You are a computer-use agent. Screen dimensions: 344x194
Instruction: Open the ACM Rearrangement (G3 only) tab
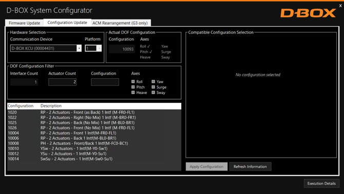click(121, 23)
